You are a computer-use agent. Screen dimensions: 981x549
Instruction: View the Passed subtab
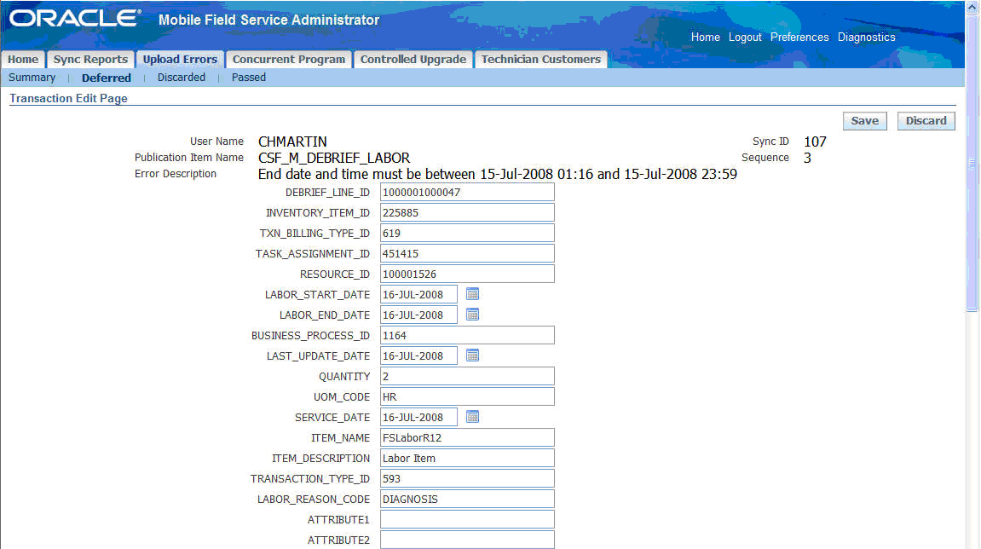click(x=249, y=78)
